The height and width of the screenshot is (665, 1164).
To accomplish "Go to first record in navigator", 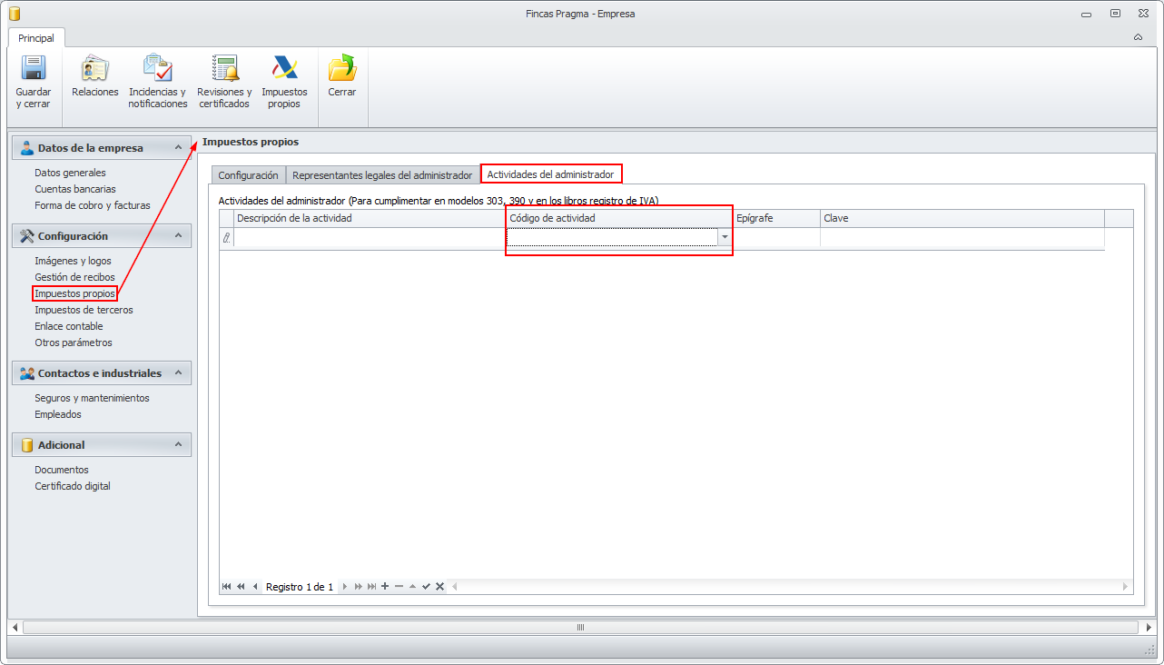I will [226, 587].
